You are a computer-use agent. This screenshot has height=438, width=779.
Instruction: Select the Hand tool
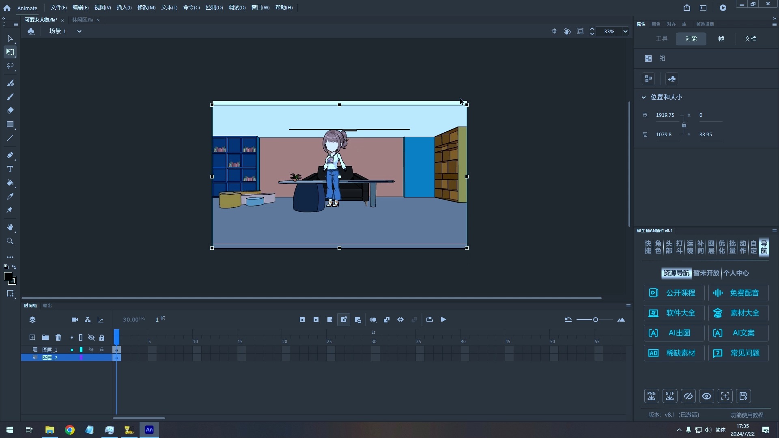[10, 227]
